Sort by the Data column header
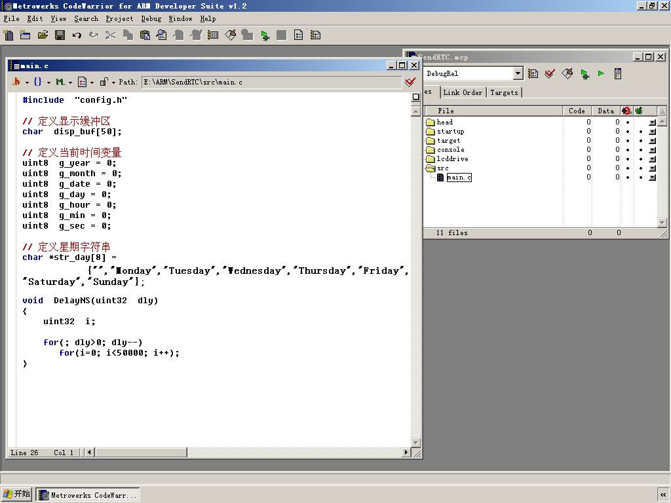671x503 pixels. point(605,111)
